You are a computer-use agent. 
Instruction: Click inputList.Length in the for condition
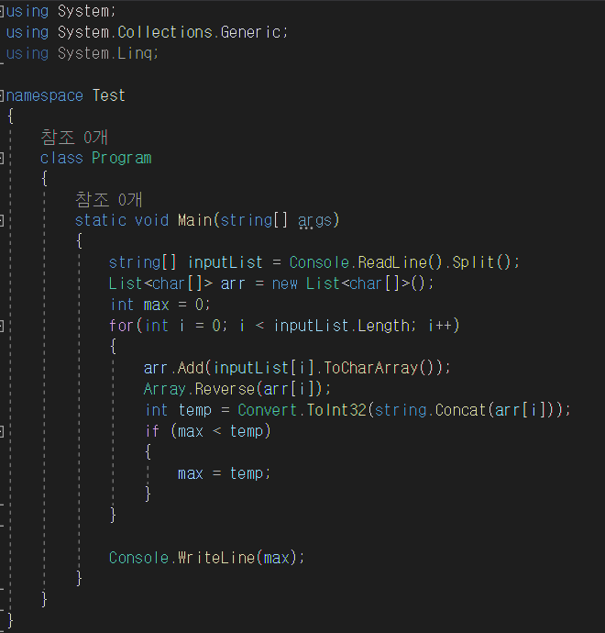click(x=342, y=326)
